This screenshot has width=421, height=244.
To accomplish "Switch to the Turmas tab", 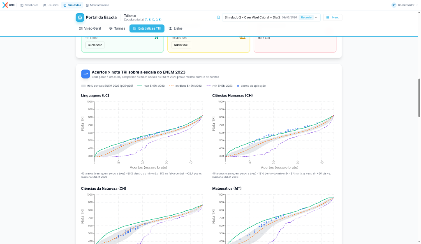I will (117, 28).
